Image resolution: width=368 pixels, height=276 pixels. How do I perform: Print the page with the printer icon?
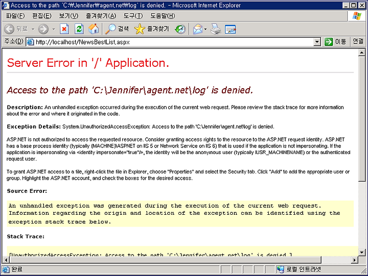tap(216, 29)
